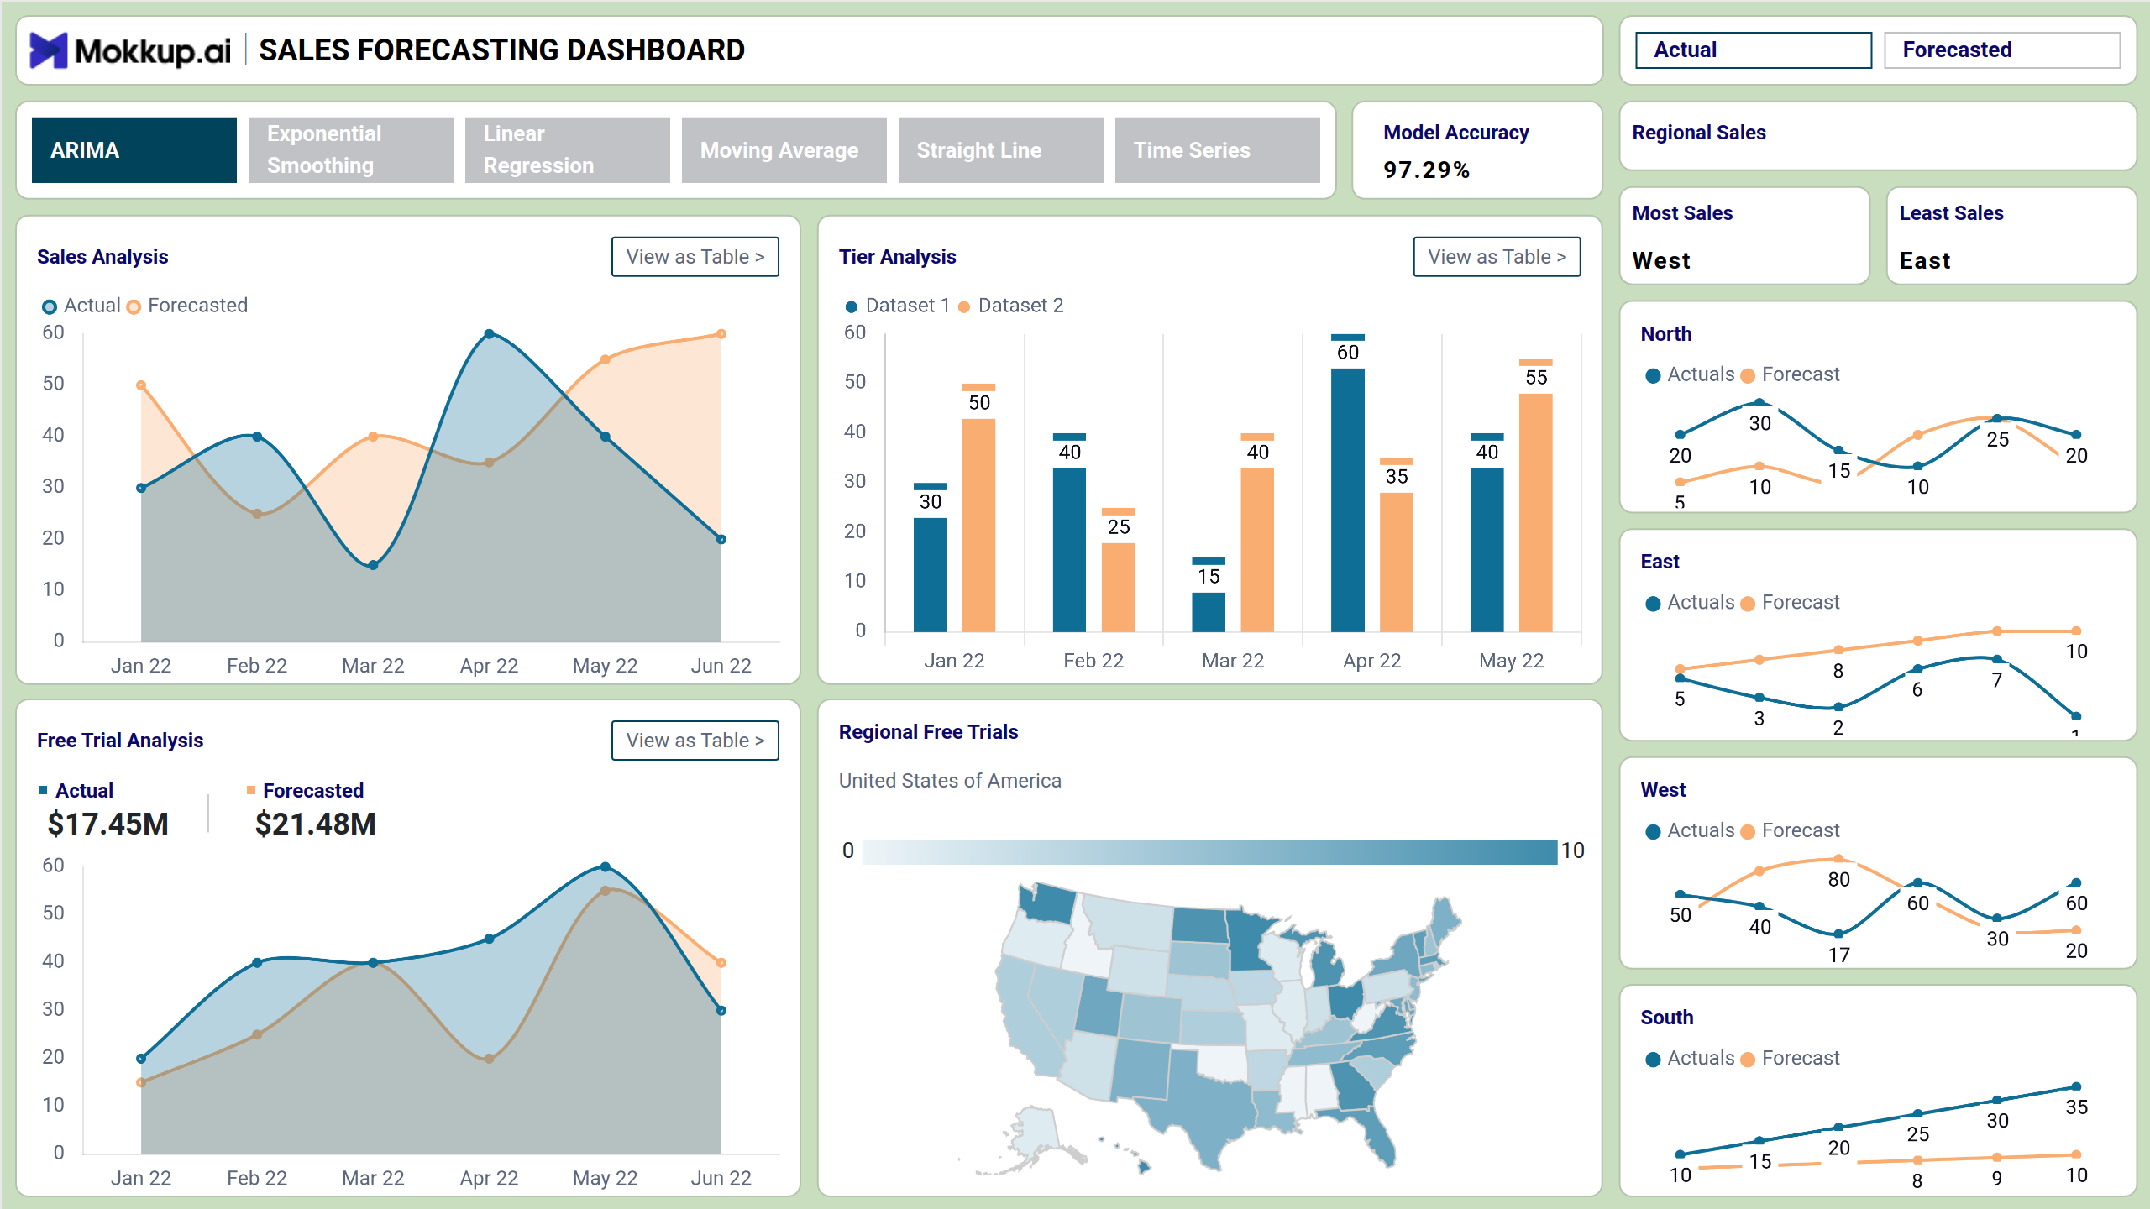Click South chart Actuals legend dot
2150x1209 pixels.
[1653, 1060]
